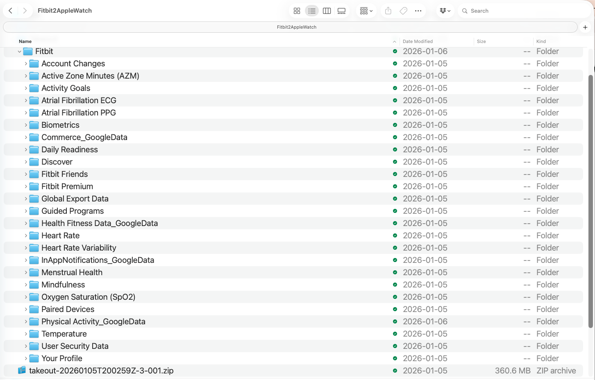Select Physical Activity_GoogleData folder name
This screenshot has width=595, height=380.
point(93,321)
